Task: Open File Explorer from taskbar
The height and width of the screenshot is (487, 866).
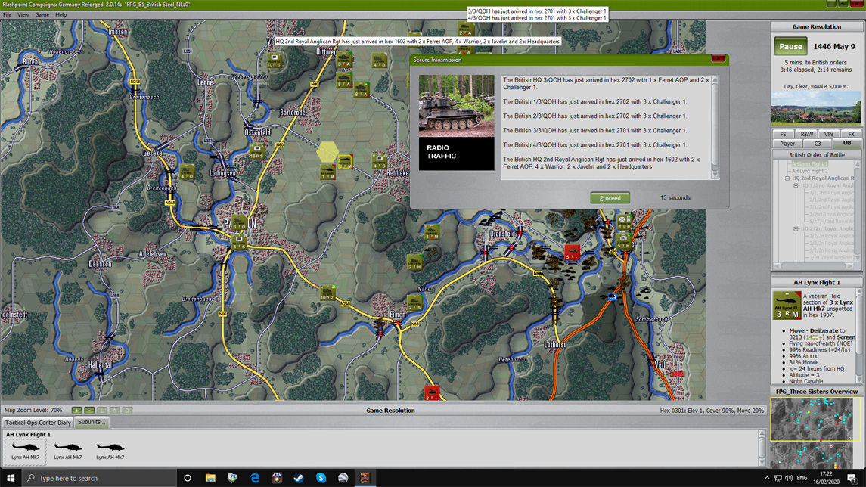Action: pos(210,478)
